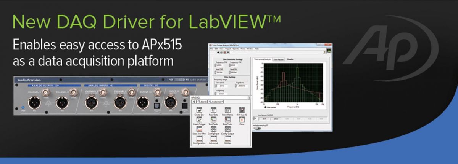458x164 pixels.
Task: Click the level Ch1 value field
Action: [x=220, y=72]
